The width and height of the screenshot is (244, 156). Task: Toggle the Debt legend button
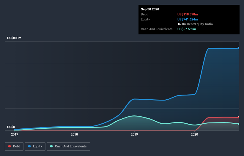14,147
